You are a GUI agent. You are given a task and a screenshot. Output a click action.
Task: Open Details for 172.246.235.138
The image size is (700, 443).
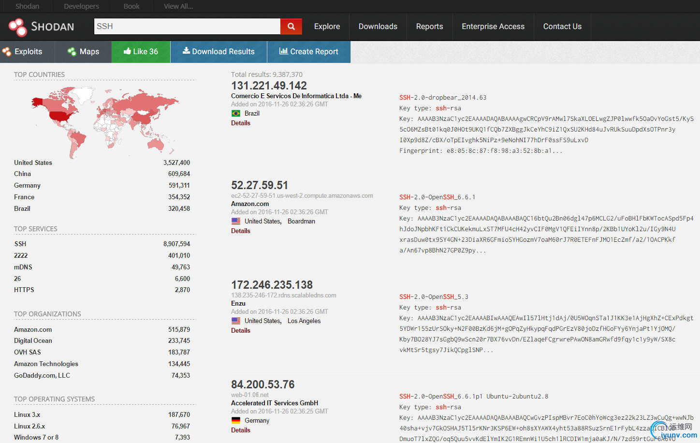pos(241,330)
